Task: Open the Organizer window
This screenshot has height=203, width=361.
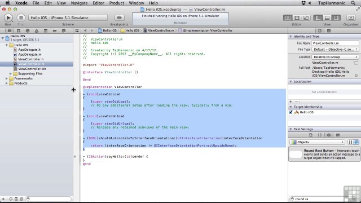Action: (x=351, y=17)
